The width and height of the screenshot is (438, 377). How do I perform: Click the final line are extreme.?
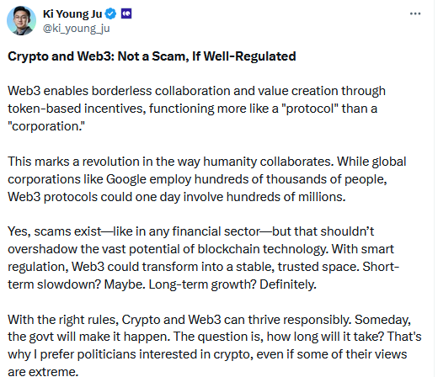[x=43, y=372]
